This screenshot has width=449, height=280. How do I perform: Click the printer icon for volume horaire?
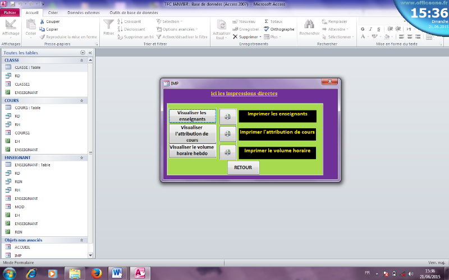(227, 152)
